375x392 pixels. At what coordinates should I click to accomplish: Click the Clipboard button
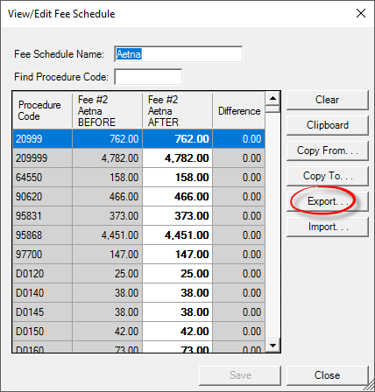tap(327, 125)
